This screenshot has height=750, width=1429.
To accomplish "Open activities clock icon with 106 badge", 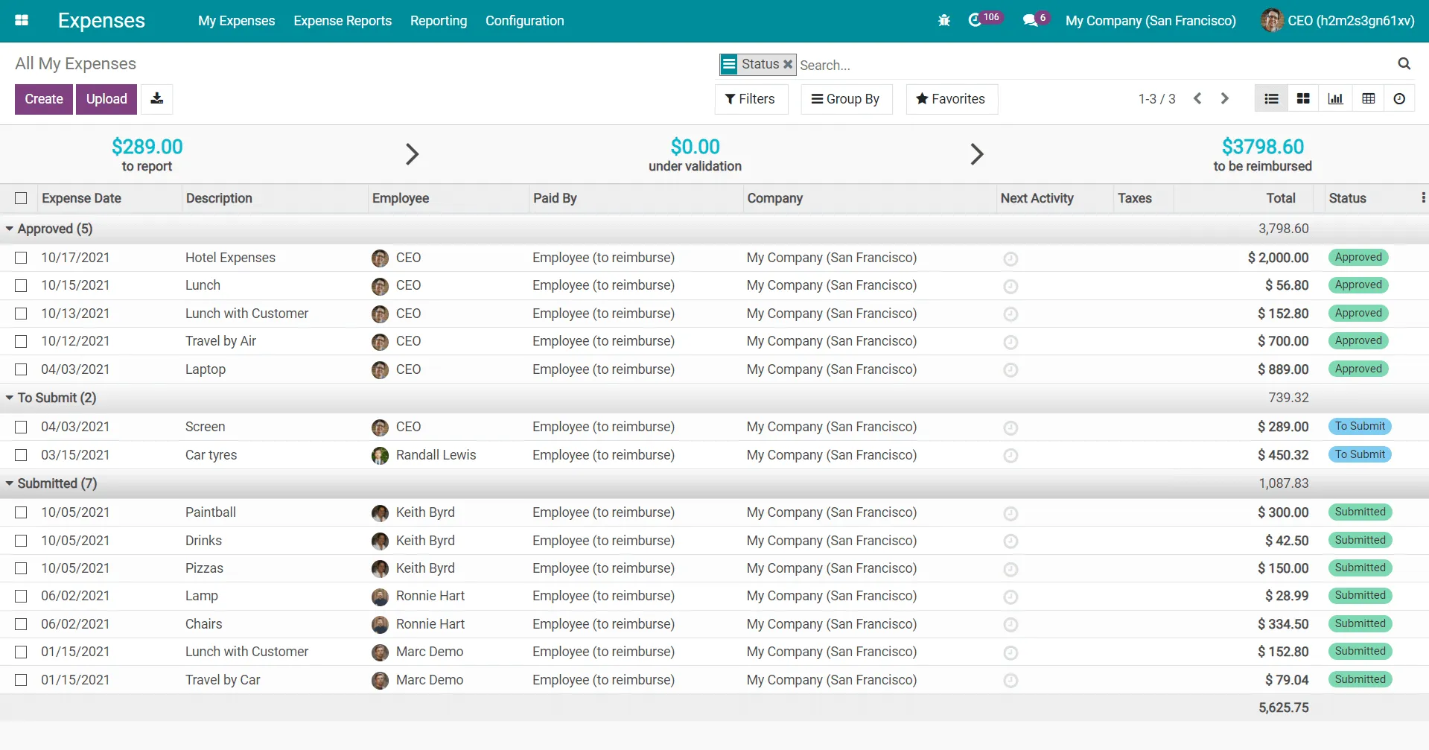I will coord(984,19).
